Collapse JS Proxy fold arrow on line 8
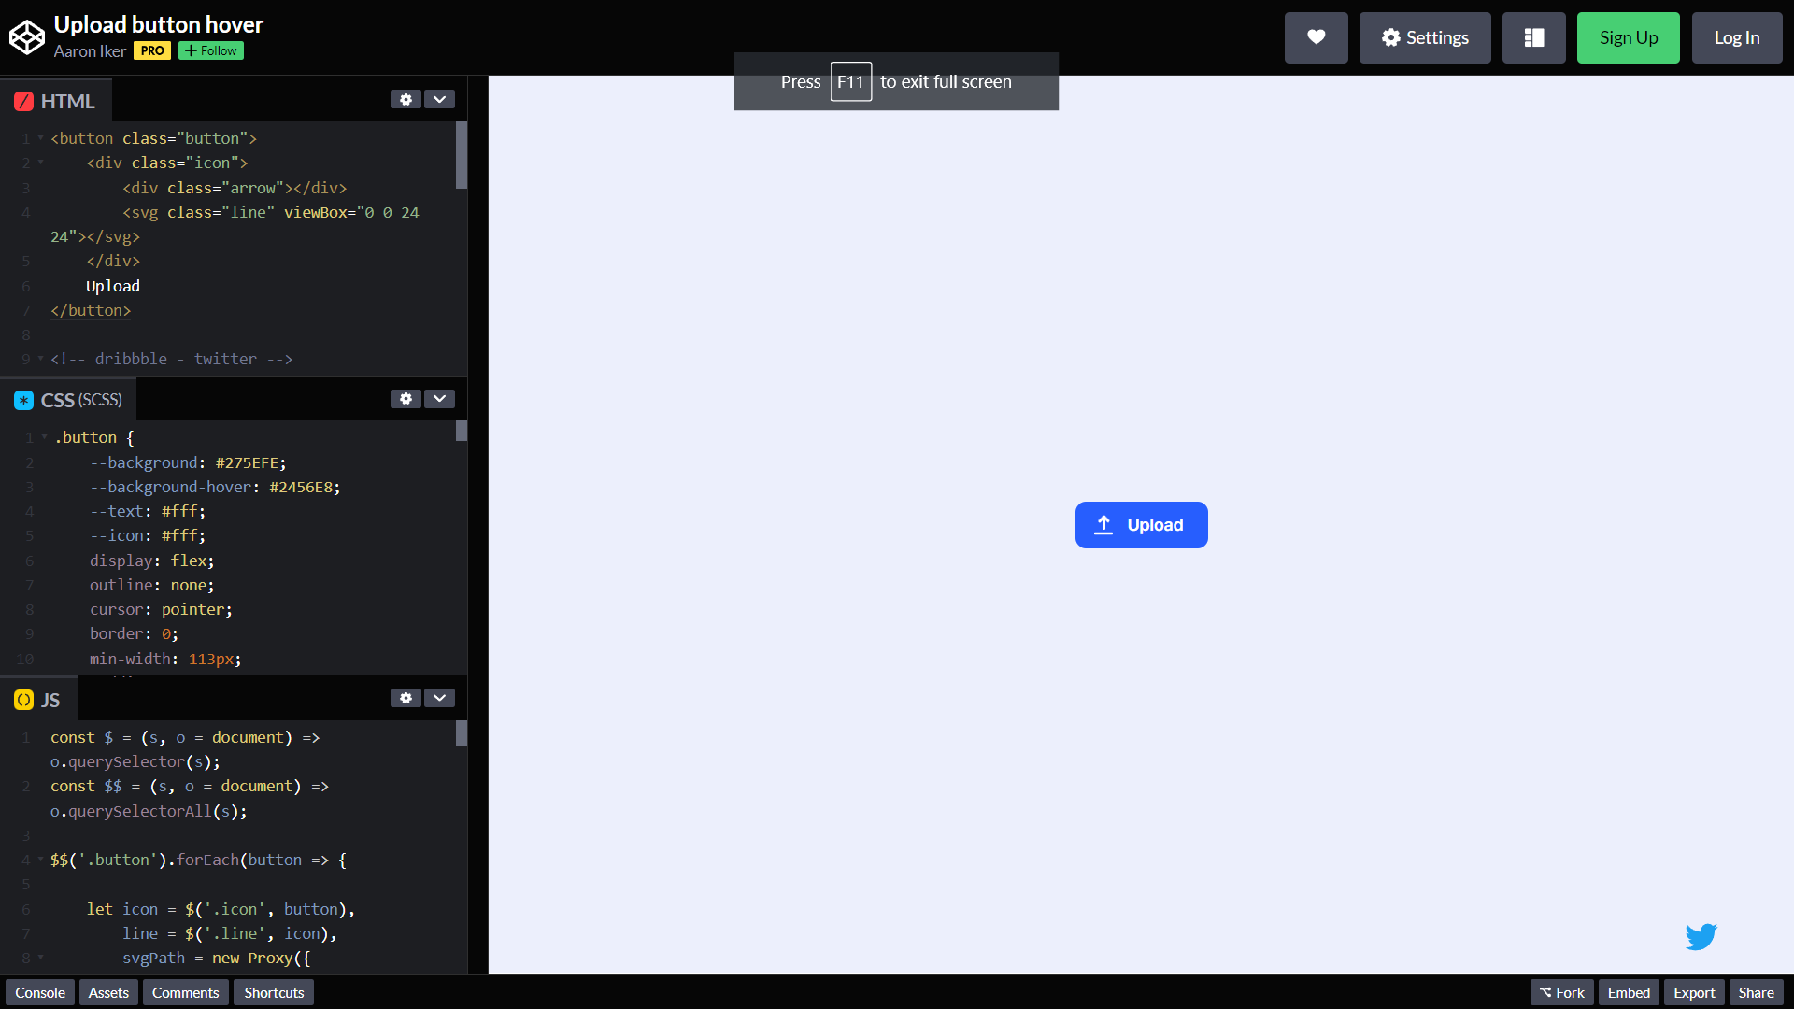Image resolution: width=1794 pixels, height=1009 pixels. pos(40,958)
